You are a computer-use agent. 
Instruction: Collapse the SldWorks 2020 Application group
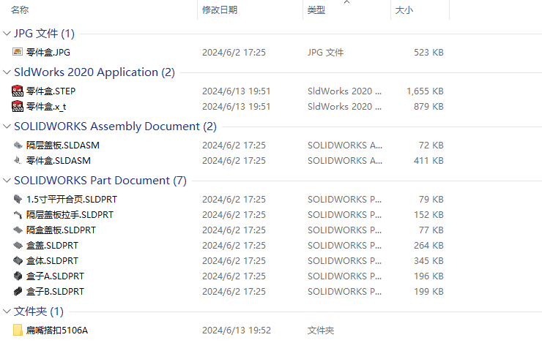pos(7,72)
